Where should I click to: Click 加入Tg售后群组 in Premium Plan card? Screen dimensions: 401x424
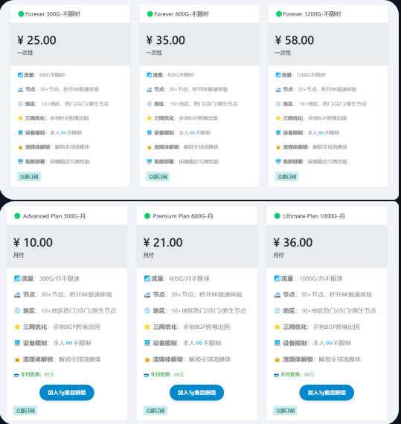pos(196,393)
